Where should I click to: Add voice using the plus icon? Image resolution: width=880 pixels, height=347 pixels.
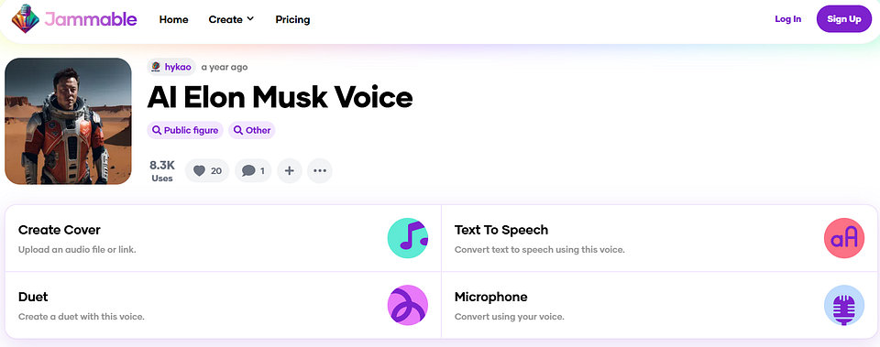290,171
